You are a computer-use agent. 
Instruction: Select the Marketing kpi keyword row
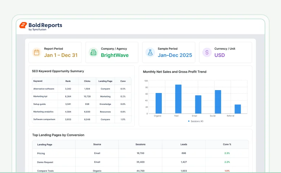[x=81, y=97]
